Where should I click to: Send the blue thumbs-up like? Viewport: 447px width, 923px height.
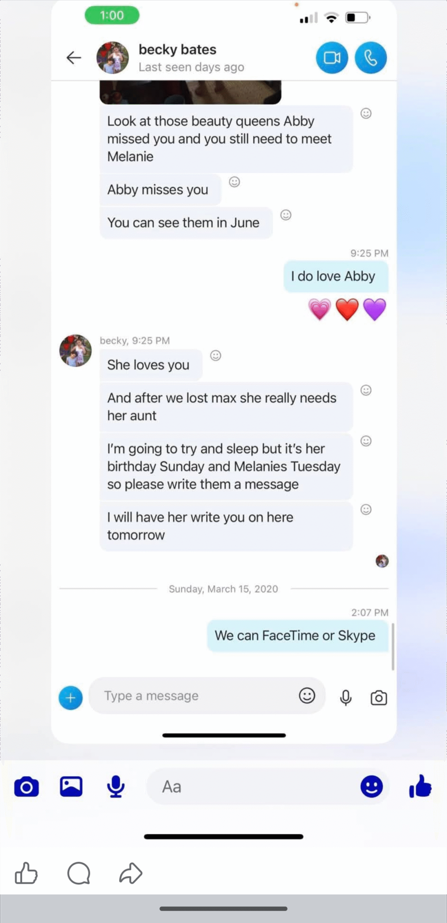click(420, 786)
